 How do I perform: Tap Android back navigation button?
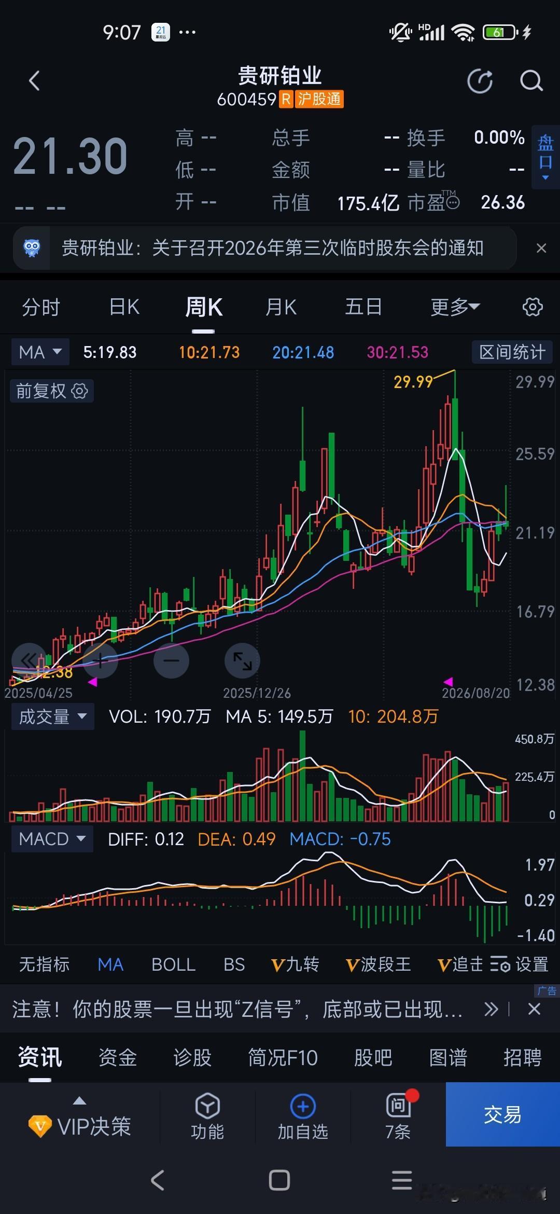[x=158, y=1180]
